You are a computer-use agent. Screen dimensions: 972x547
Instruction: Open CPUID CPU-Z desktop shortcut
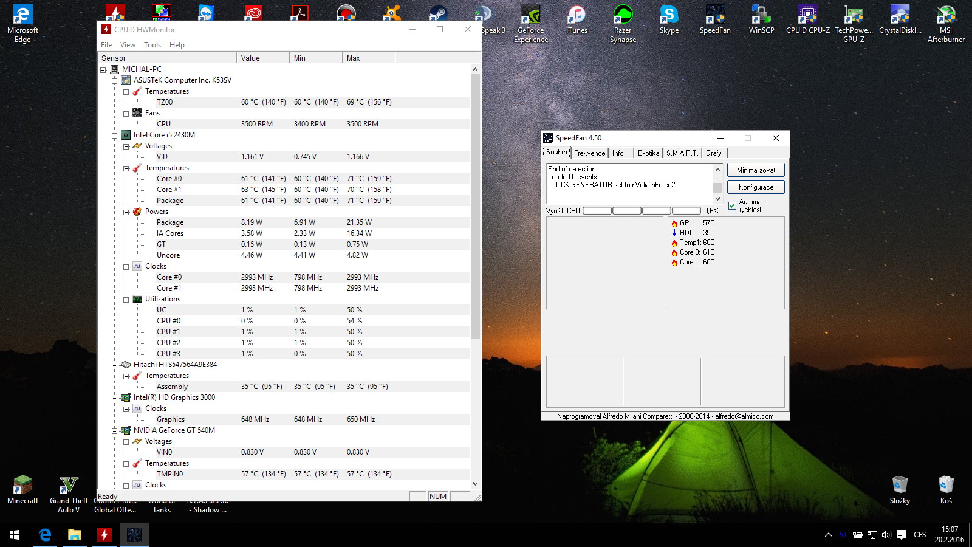tap(807, 20)
